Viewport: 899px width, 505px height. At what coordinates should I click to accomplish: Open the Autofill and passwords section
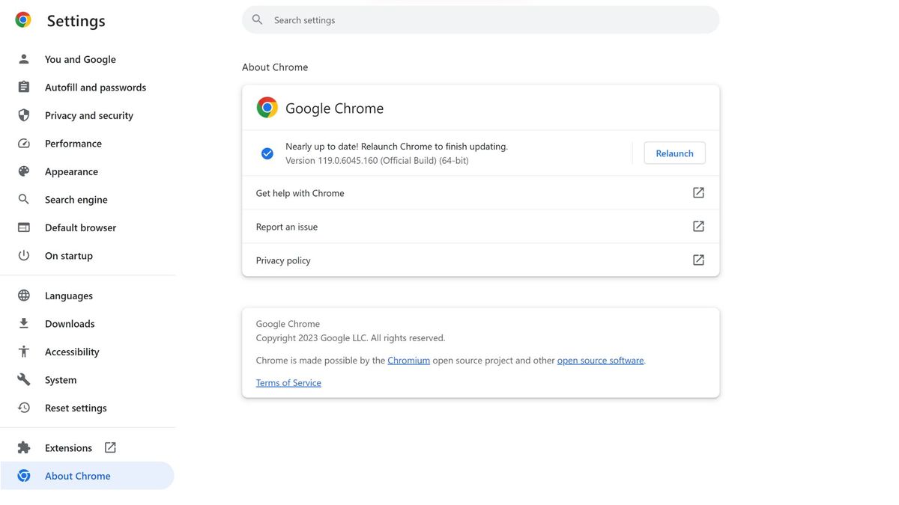[95, 87]
